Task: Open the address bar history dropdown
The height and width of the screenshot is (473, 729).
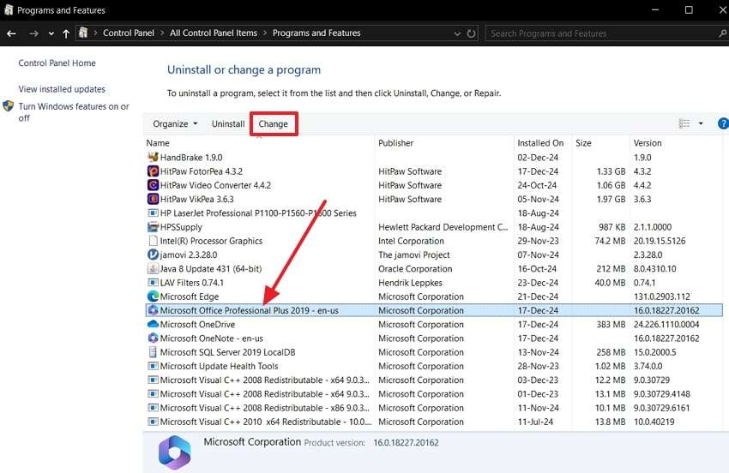Action: (457, 33)
